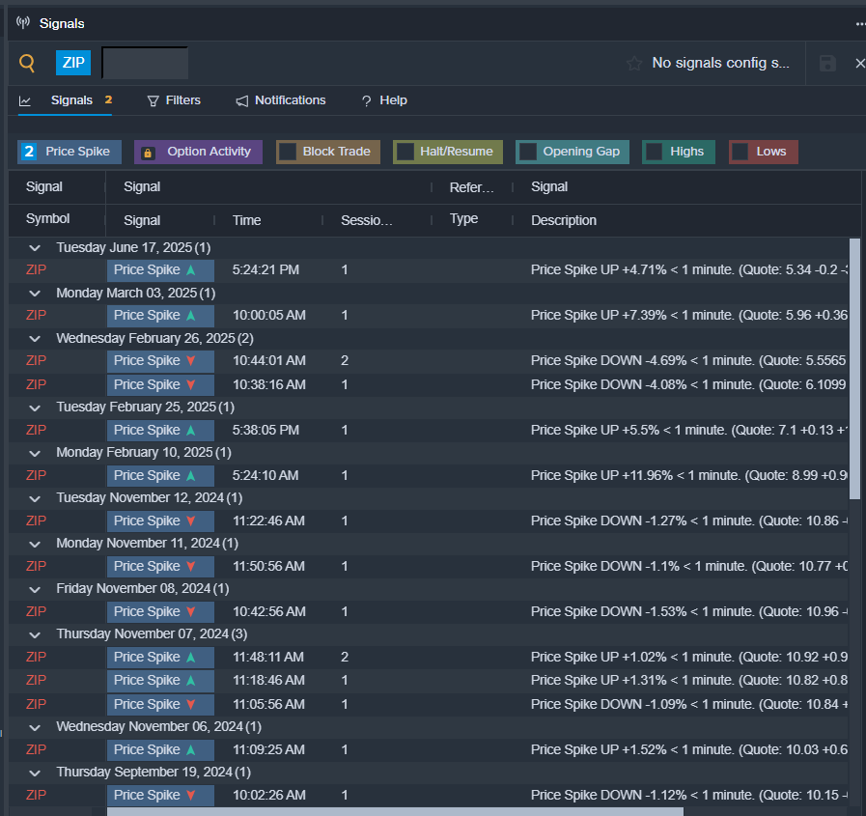Click up arrow on 11:09:25 AM spike
866x816 pixels.
(x=191, y=749)
